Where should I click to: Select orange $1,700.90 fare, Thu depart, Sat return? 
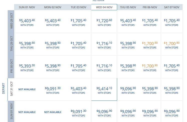click(x=172, y=45)
